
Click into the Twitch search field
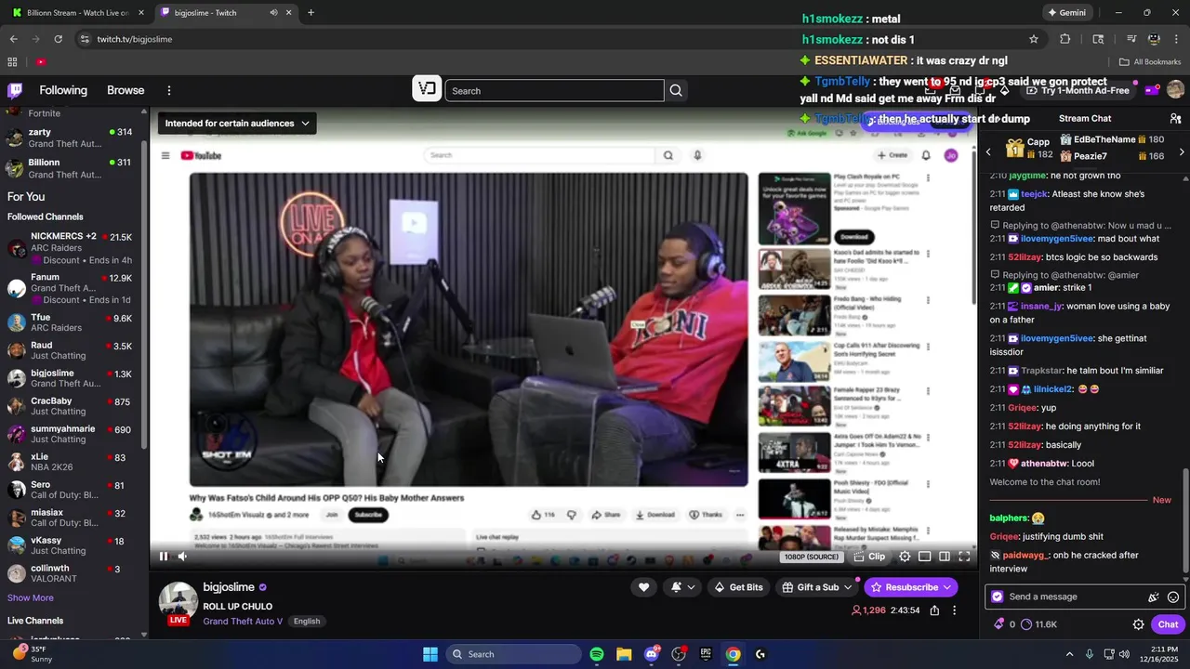pos(554,90)
